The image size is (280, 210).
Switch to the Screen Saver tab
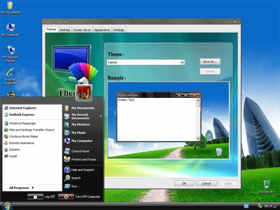82,30
